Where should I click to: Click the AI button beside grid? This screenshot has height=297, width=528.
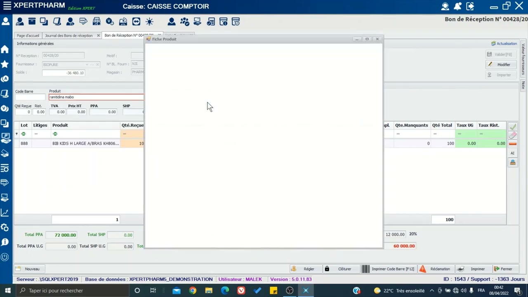(512, 153)
